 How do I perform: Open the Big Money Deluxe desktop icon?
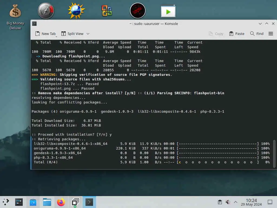coord(15,17)
